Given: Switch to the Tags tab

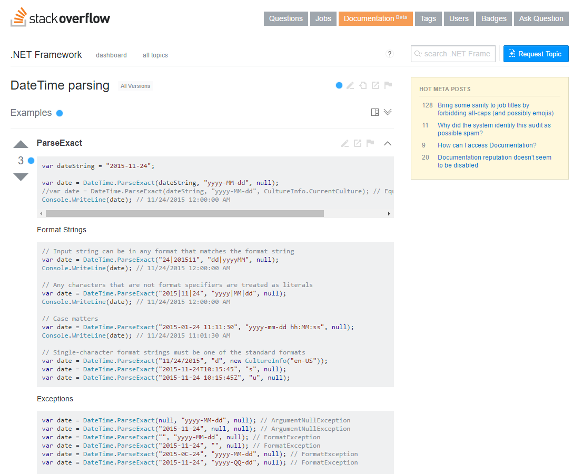Looking at the screenshot, I should pyautogui.click(x=428, y=18).
